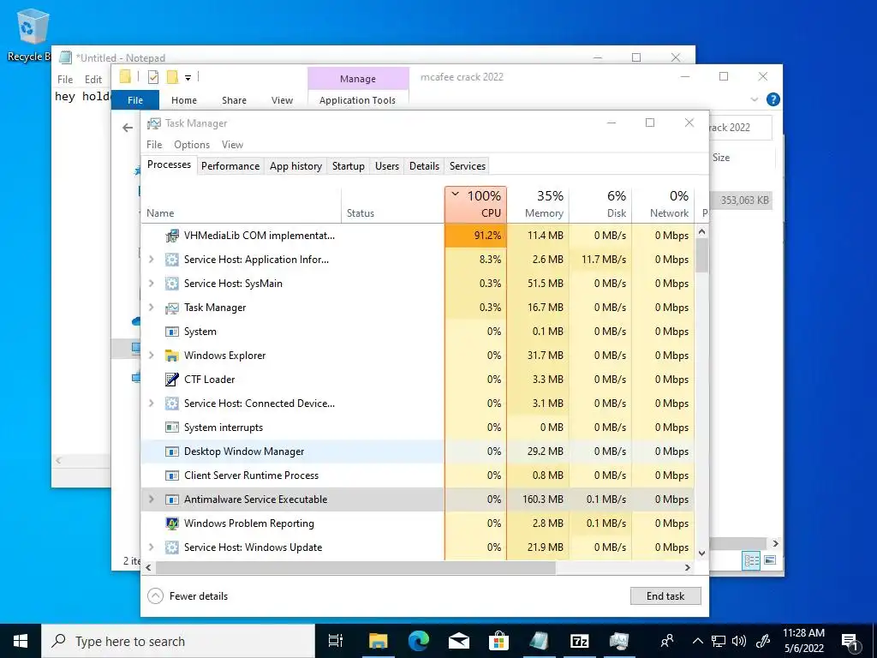Open Quick Access Toolbar customize dropdown in Explorer
Viewport: 877px width, 658px height.
(x=188, y=77)
